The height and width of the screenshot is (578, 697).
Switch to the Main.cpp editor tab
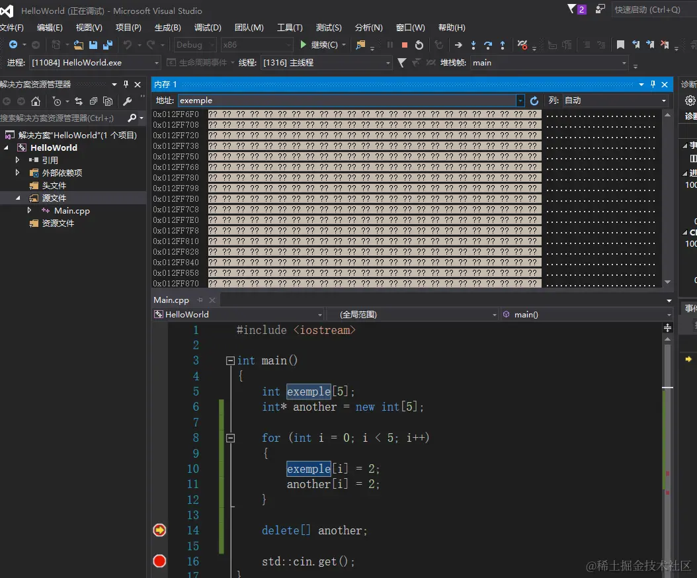point(171,300)
